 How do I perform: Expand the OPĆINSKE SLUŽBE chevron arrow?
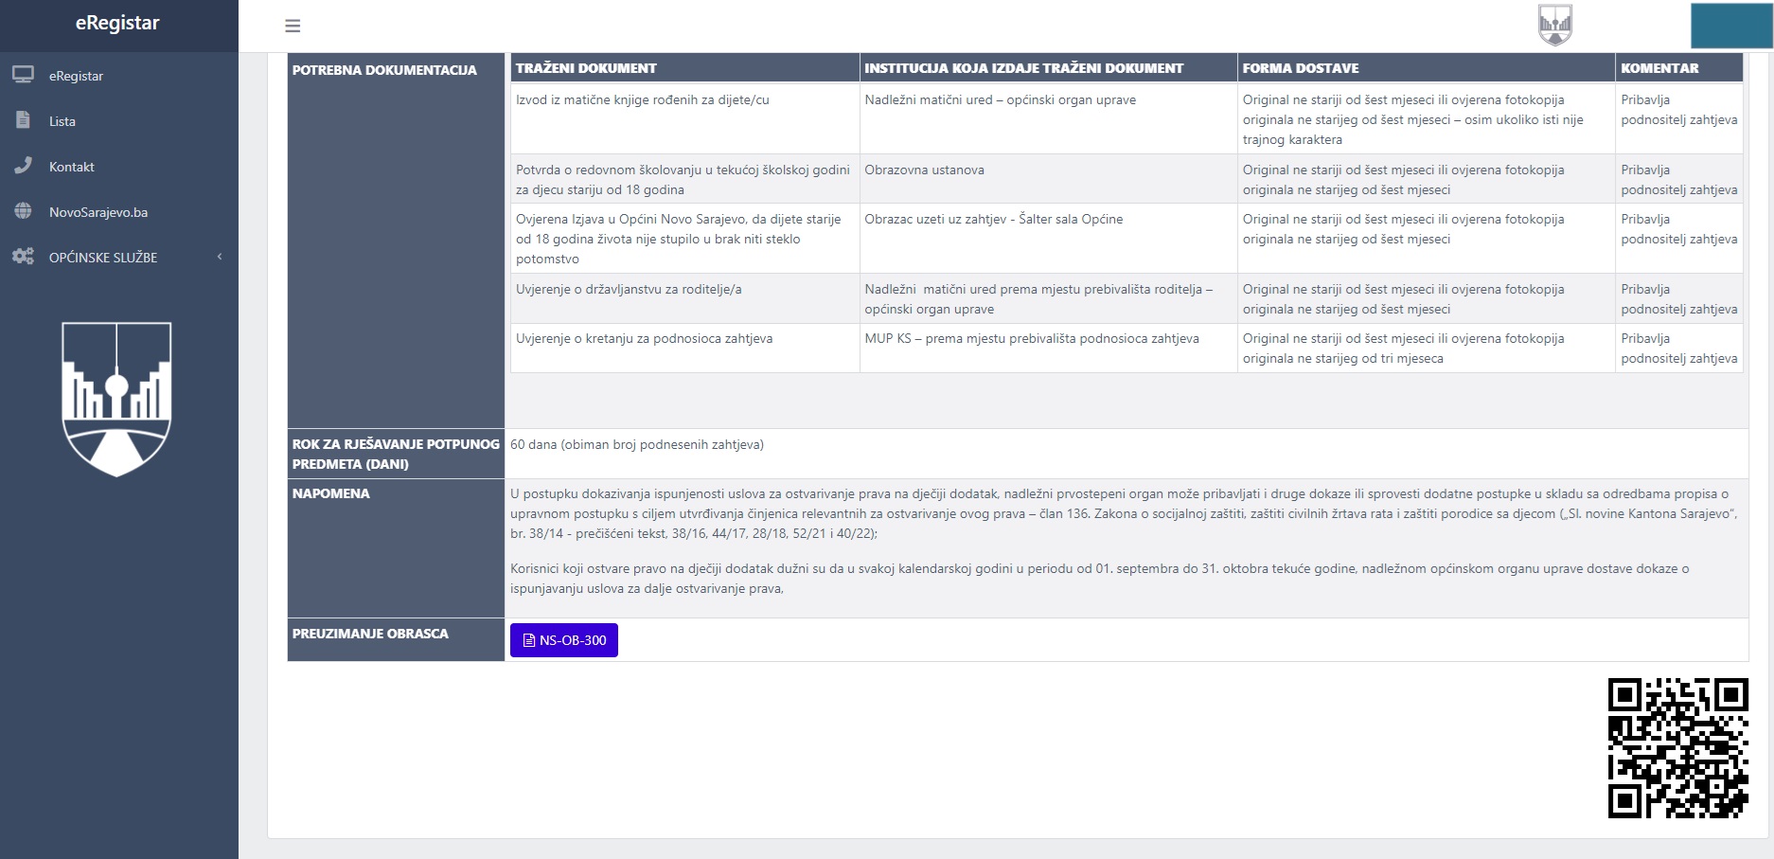coord(220,257)
